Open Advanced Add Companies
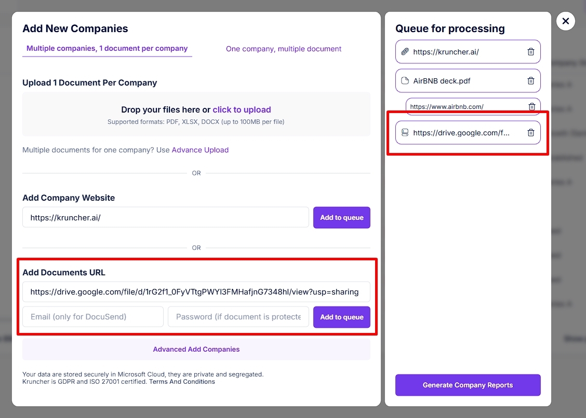The height and width of the screenshot is (418, 586). pos(196,350)
